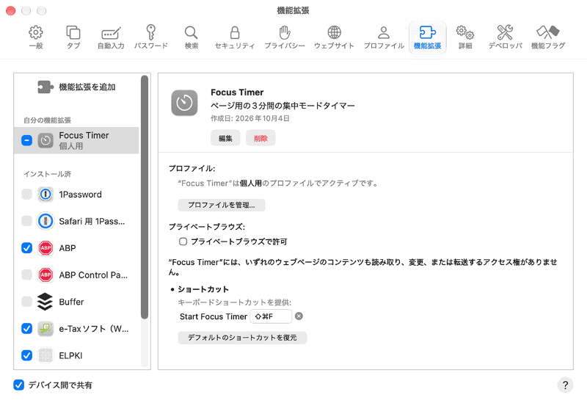Disable the ELPKI extension checkbox
The height and width of the screenshot is (403, 587).
point(26,355)
